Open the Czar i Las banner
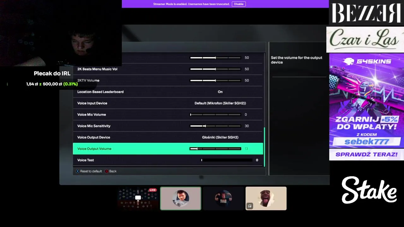This screenshot has width=404, height=227. click(x=365, y=39)
